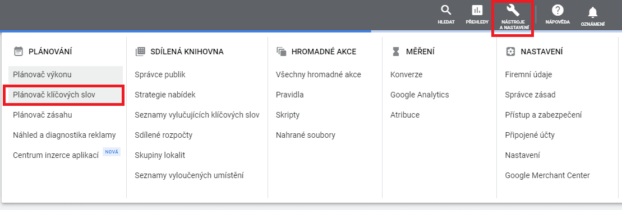The height and width of the screenshot is (210, 622).
Task: Open Konverze under Měření
Action: pos(406,74)
